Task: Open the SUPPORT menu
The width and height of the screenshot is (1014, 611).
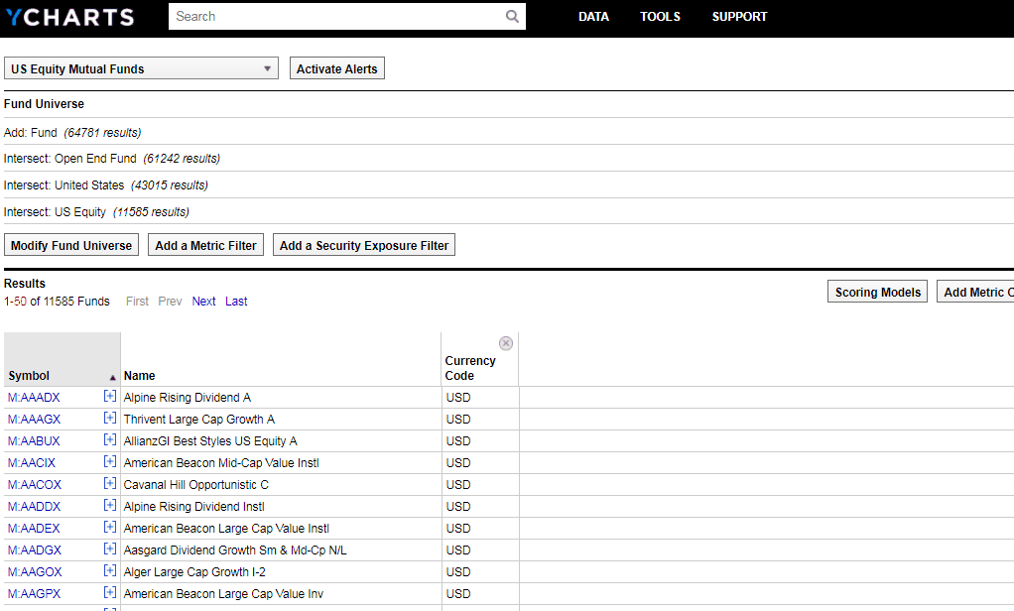Action: coord(740,17)
